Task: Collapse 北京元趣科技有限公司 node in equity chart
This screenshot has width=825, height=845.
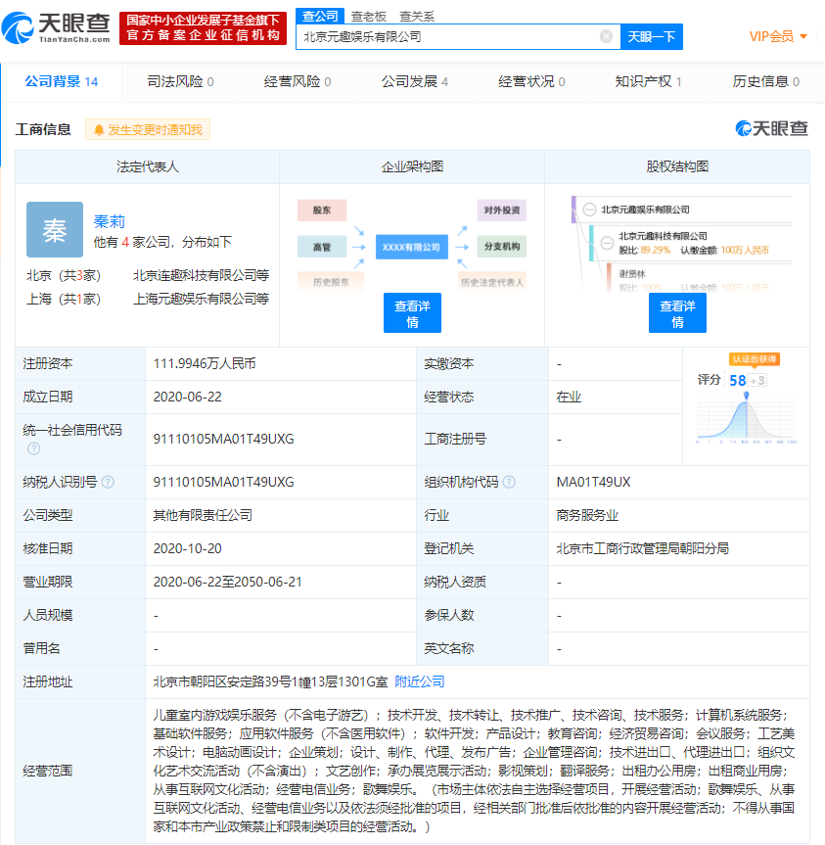Action: click(607, 243)
